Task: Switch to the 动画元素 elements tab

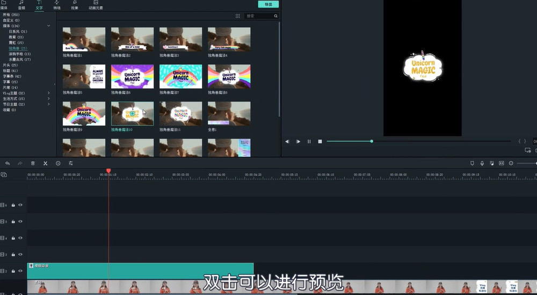Action: (x=96, y=5)
